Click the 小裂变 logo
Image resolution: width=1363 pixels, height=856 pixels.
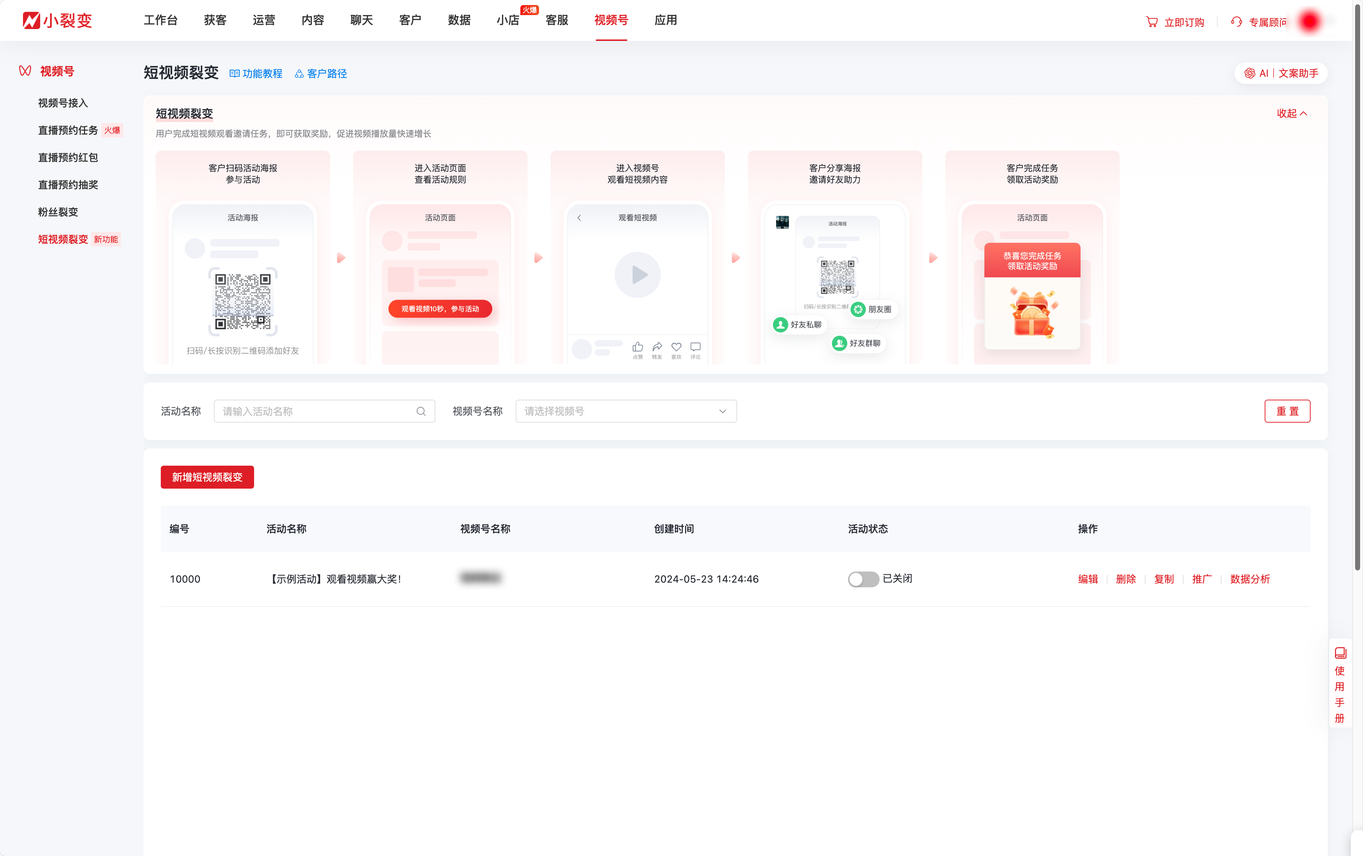tap(57, 20)
